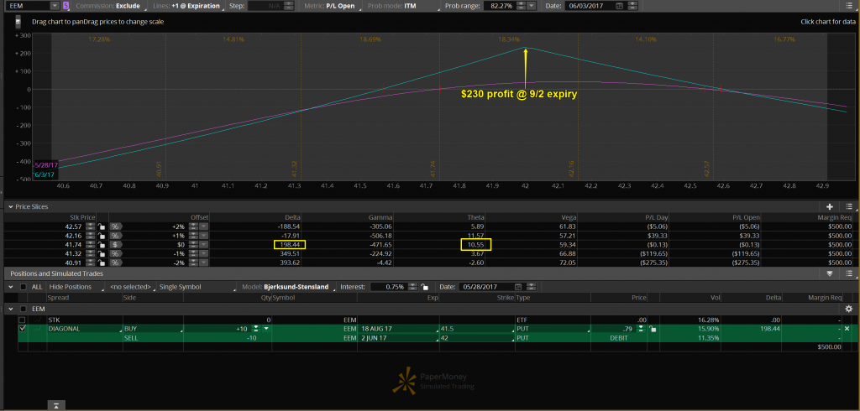
Task: Check the EEM group checkbox
Action: (x=23, y=309)
